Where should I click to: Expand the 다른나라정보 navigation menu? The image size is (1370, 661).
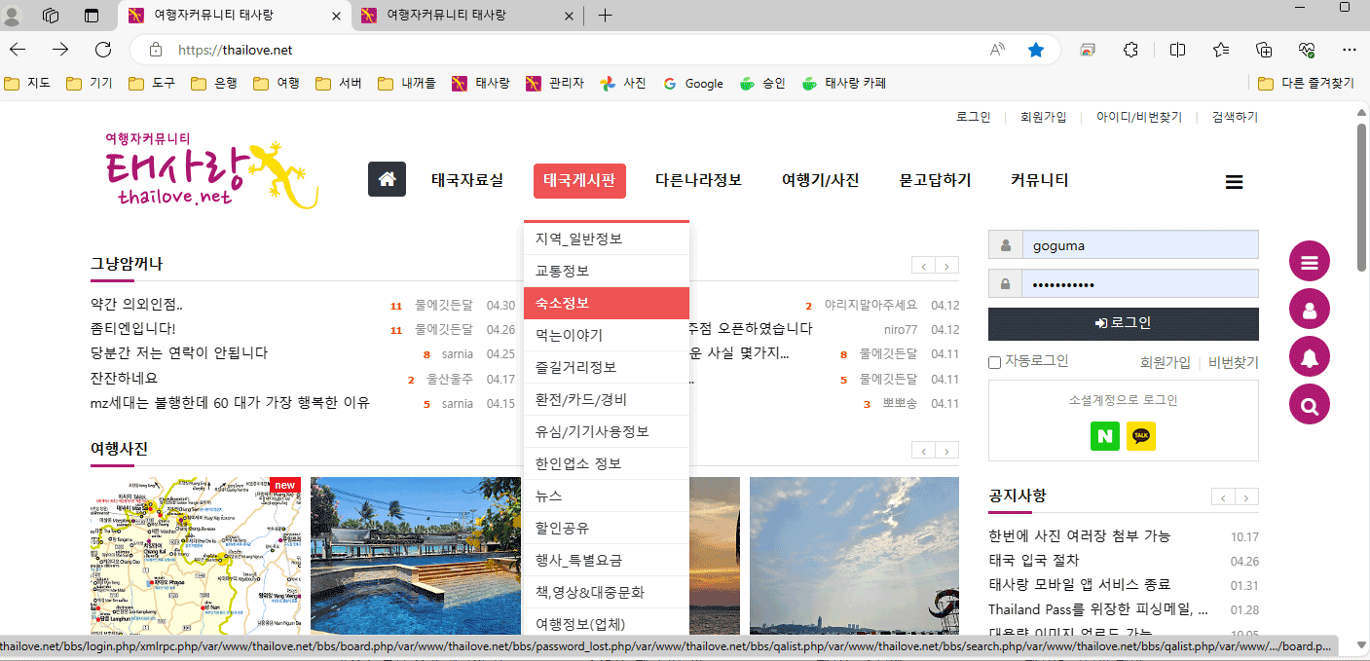[x=698, y=180]
